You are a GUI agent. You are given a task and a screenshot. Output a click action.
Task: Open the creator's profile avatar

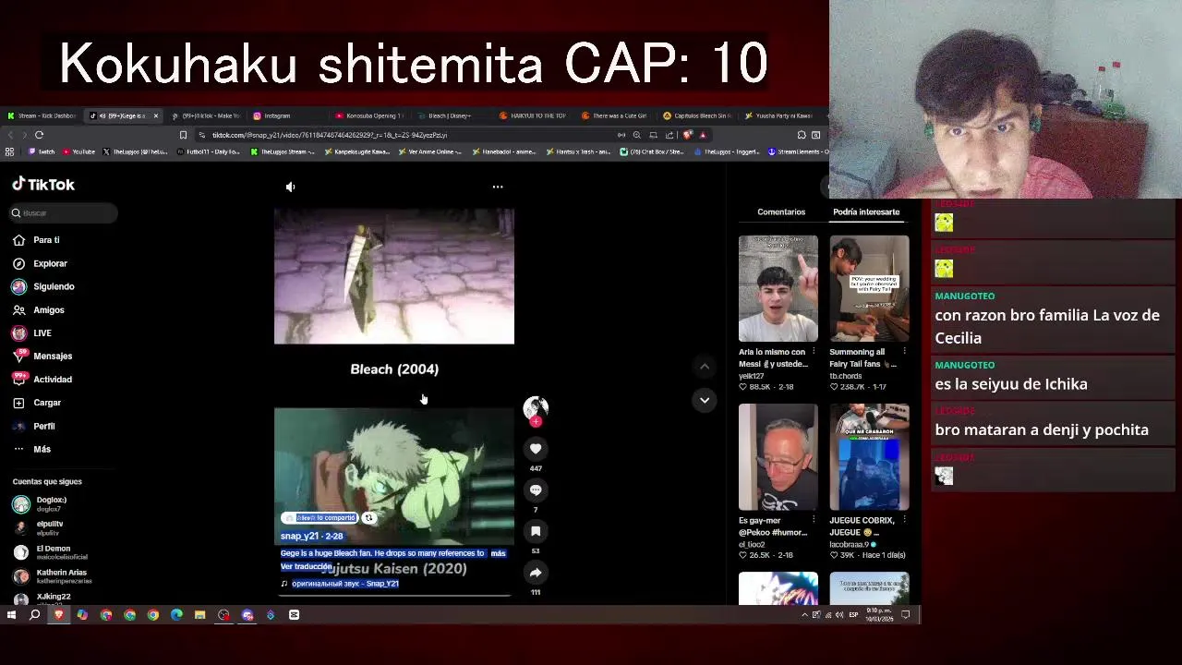click(x=536, y=407)
